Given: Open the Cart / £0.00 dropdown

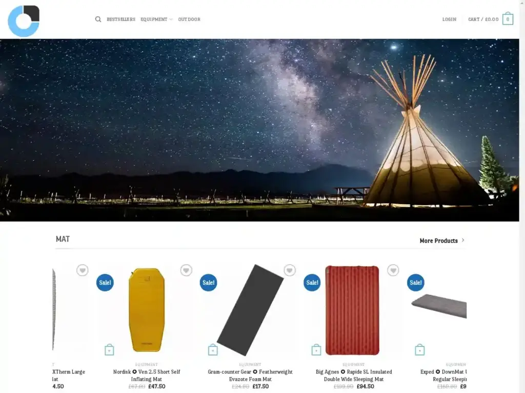Looking at the screenshot, I should pos(483,19).
